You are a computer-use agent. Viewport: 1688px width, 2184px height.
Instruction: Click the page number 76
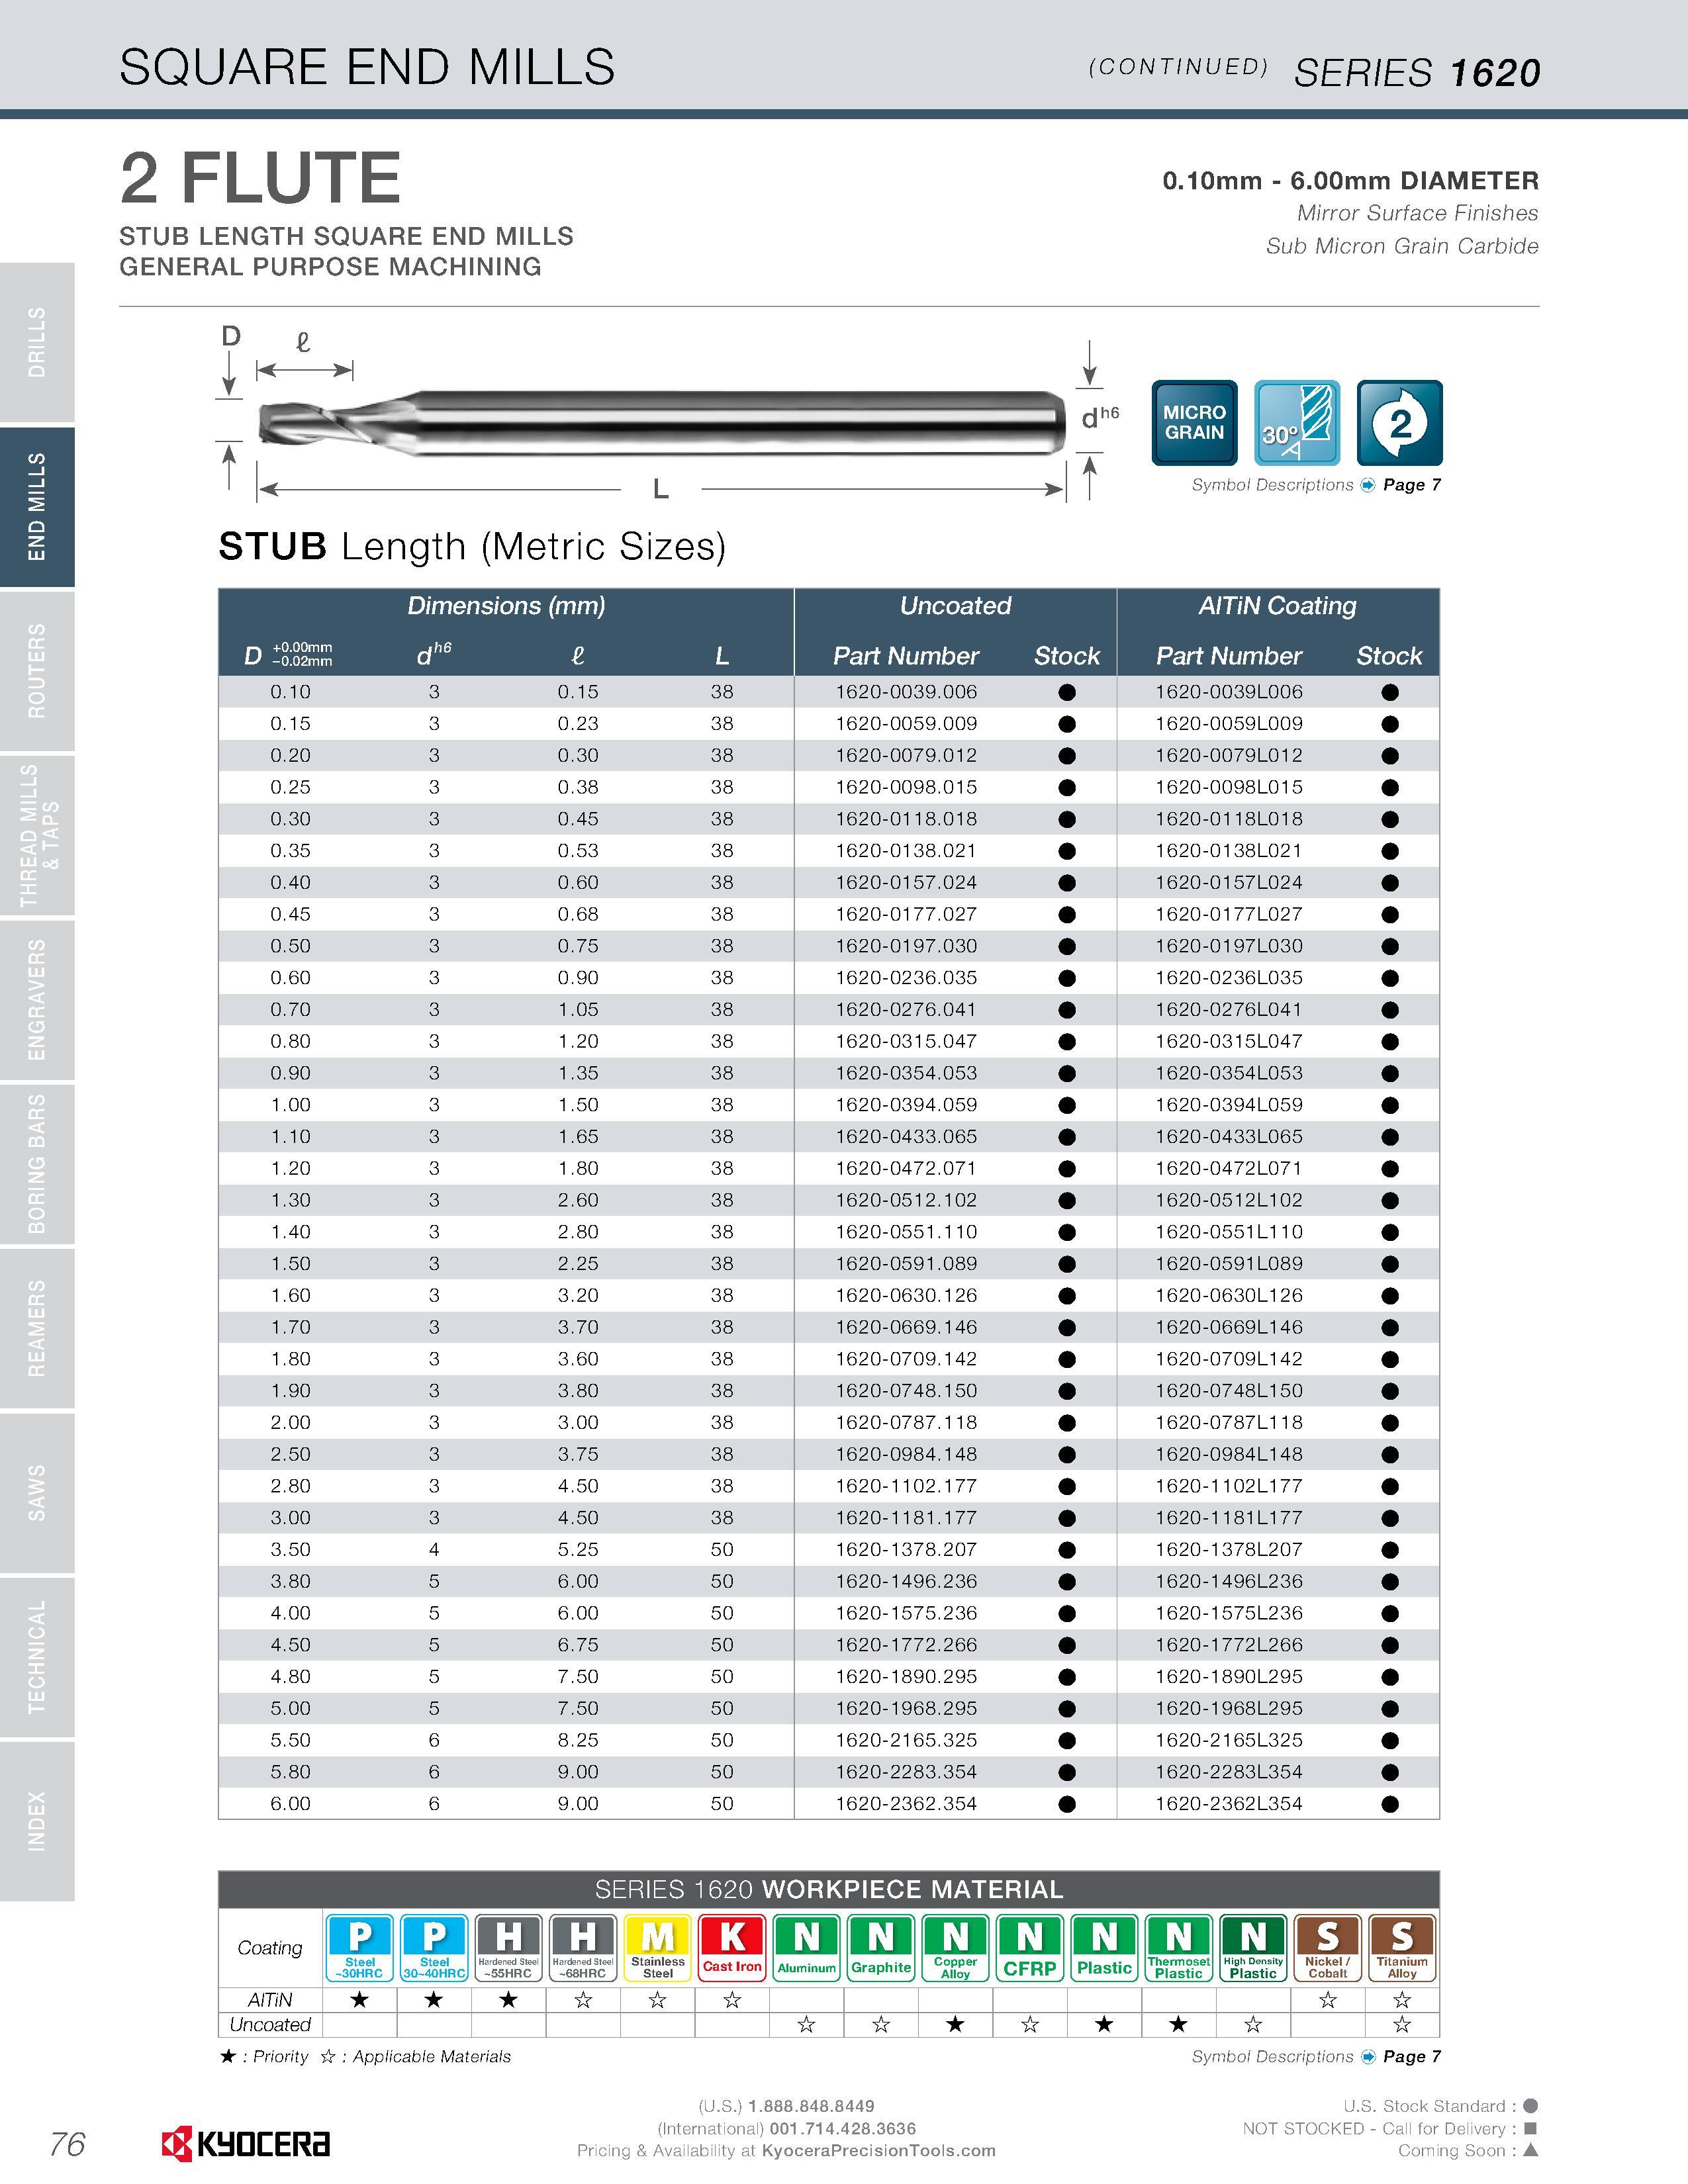click(x=67, y=2145)
